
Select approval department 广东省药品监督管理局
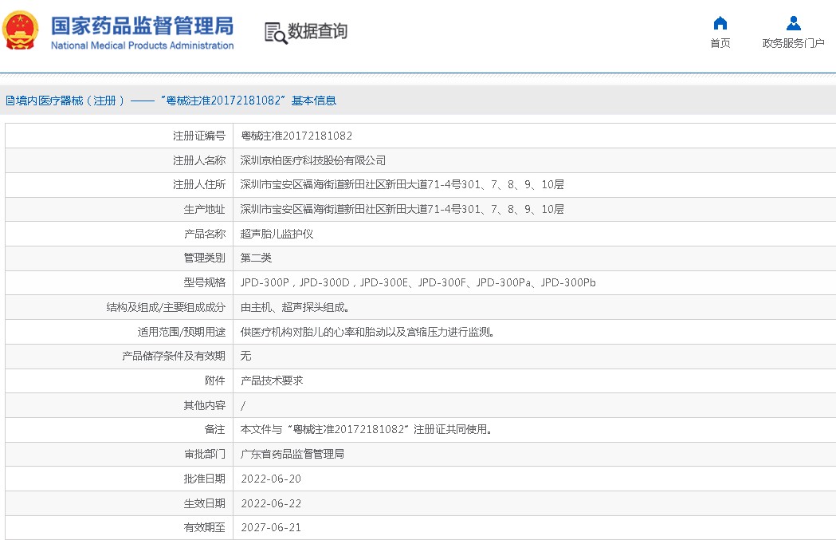tap(292, 454)
